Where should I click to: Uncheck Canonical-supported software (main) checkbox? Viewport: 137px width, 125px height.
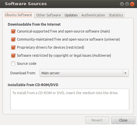pyautogui.click(x=13, y=31)
